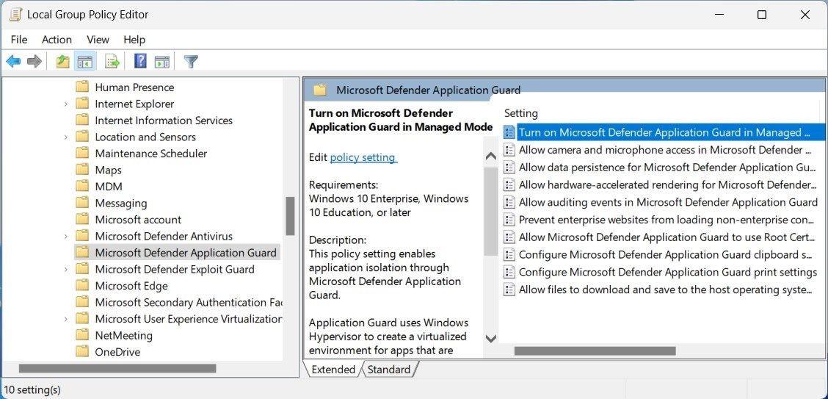Click the OneDrive folder icon

pos(82,351)
